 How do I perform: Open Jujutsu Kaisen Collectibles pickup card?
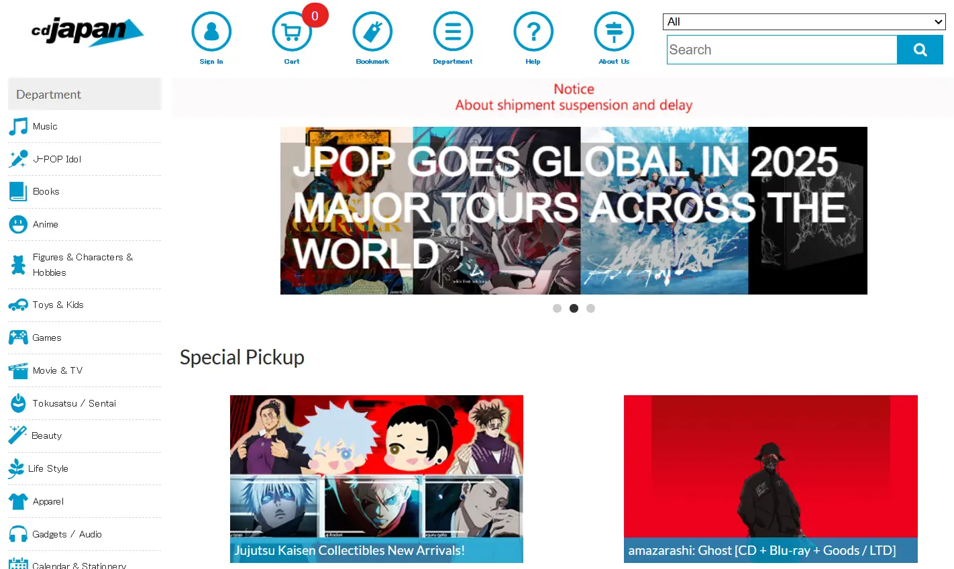point(376,479)
